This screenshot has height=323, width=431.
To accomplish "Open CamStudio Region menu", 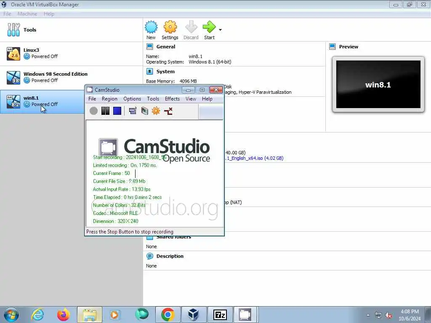I will point(109,98).
